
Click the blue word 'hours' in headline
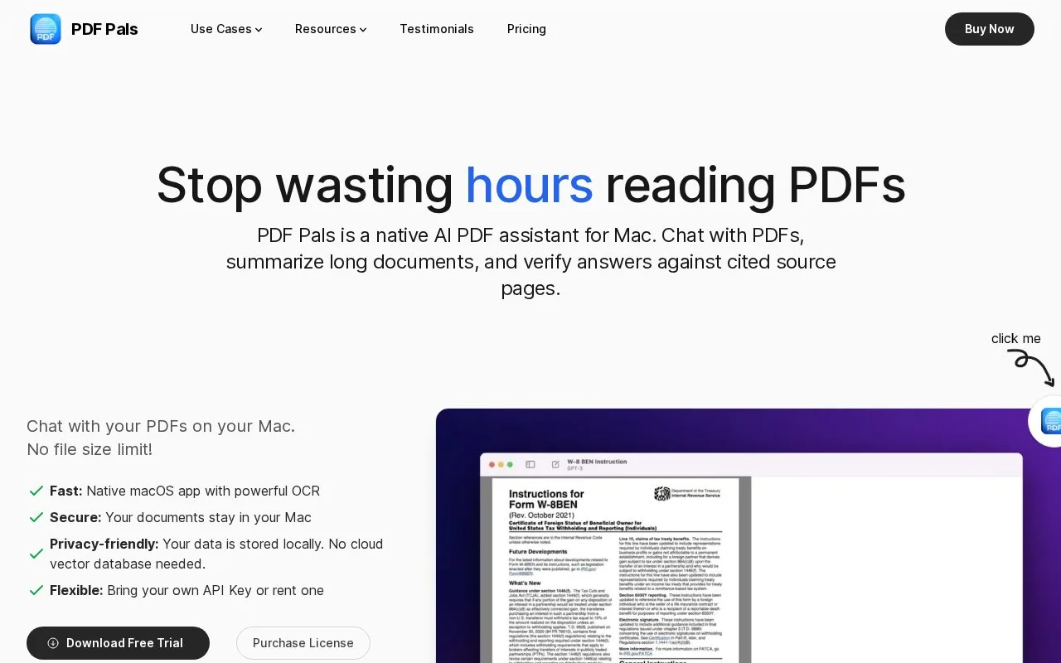point(529,185)
